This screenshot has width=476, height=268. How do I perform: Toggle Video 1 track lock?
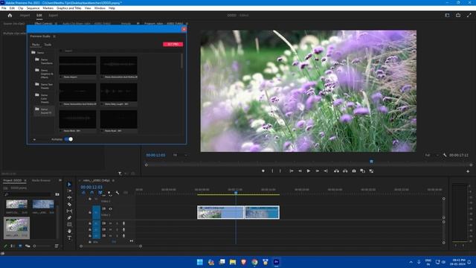[x=90, y=213]
